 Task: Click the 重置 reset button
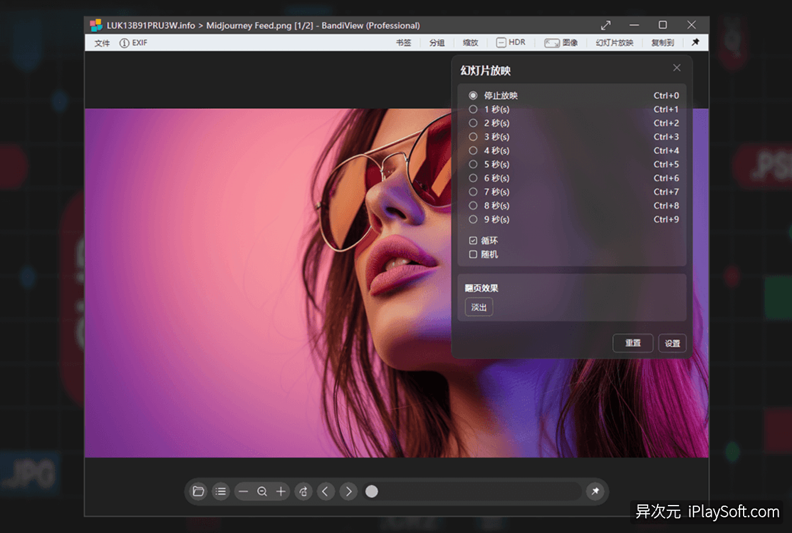point(632,343)
